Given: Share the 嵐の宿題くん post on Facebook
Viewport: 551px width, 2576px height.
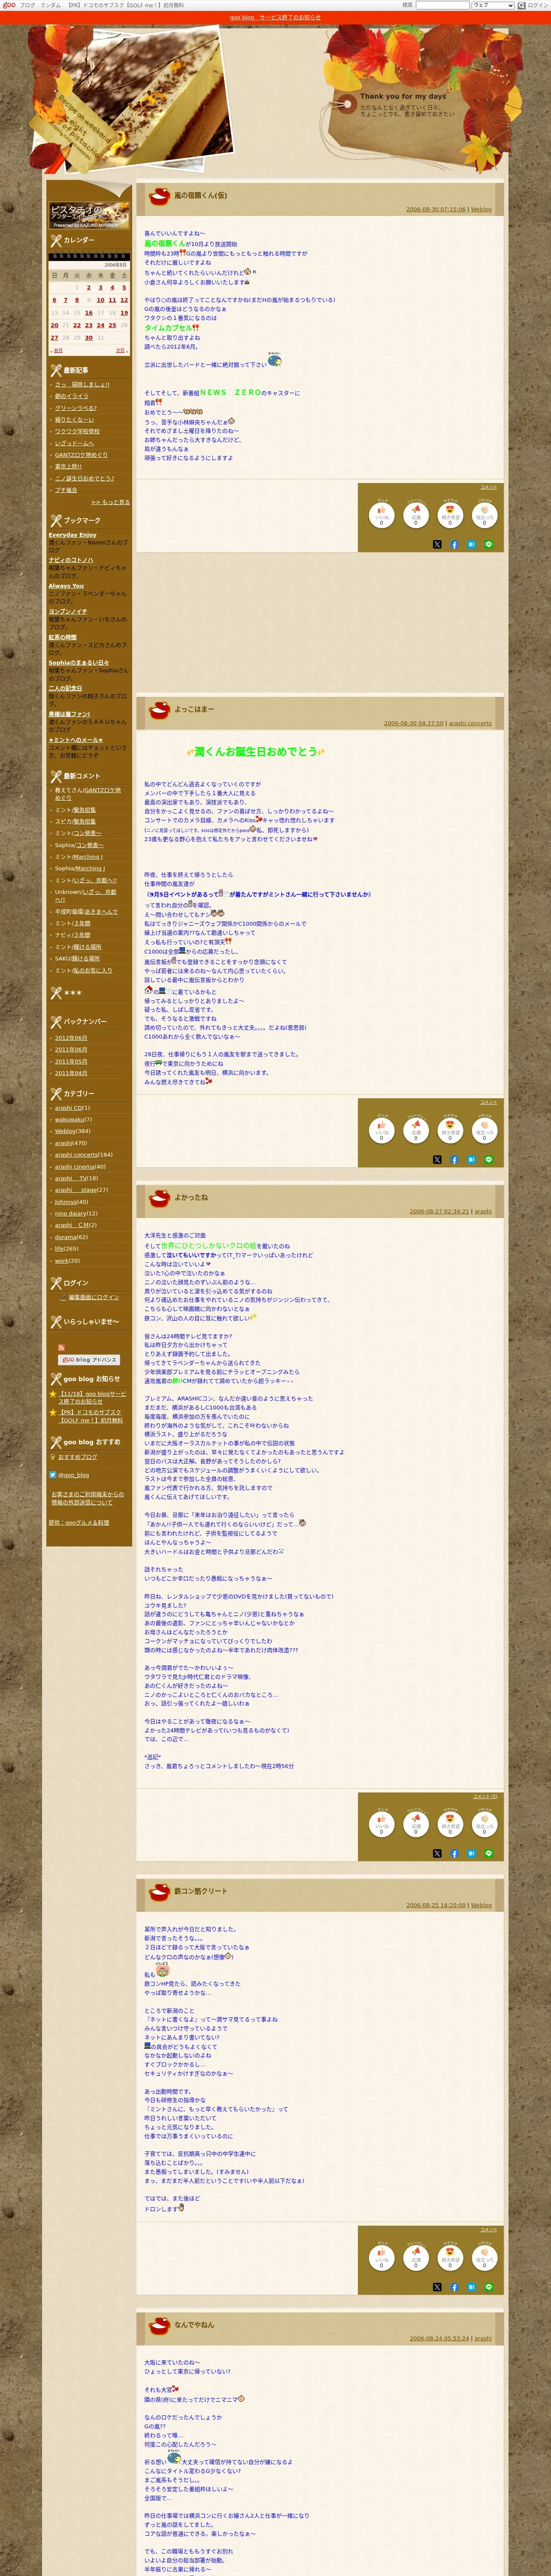Looking at the screenshot, I should tap(454, 545).
